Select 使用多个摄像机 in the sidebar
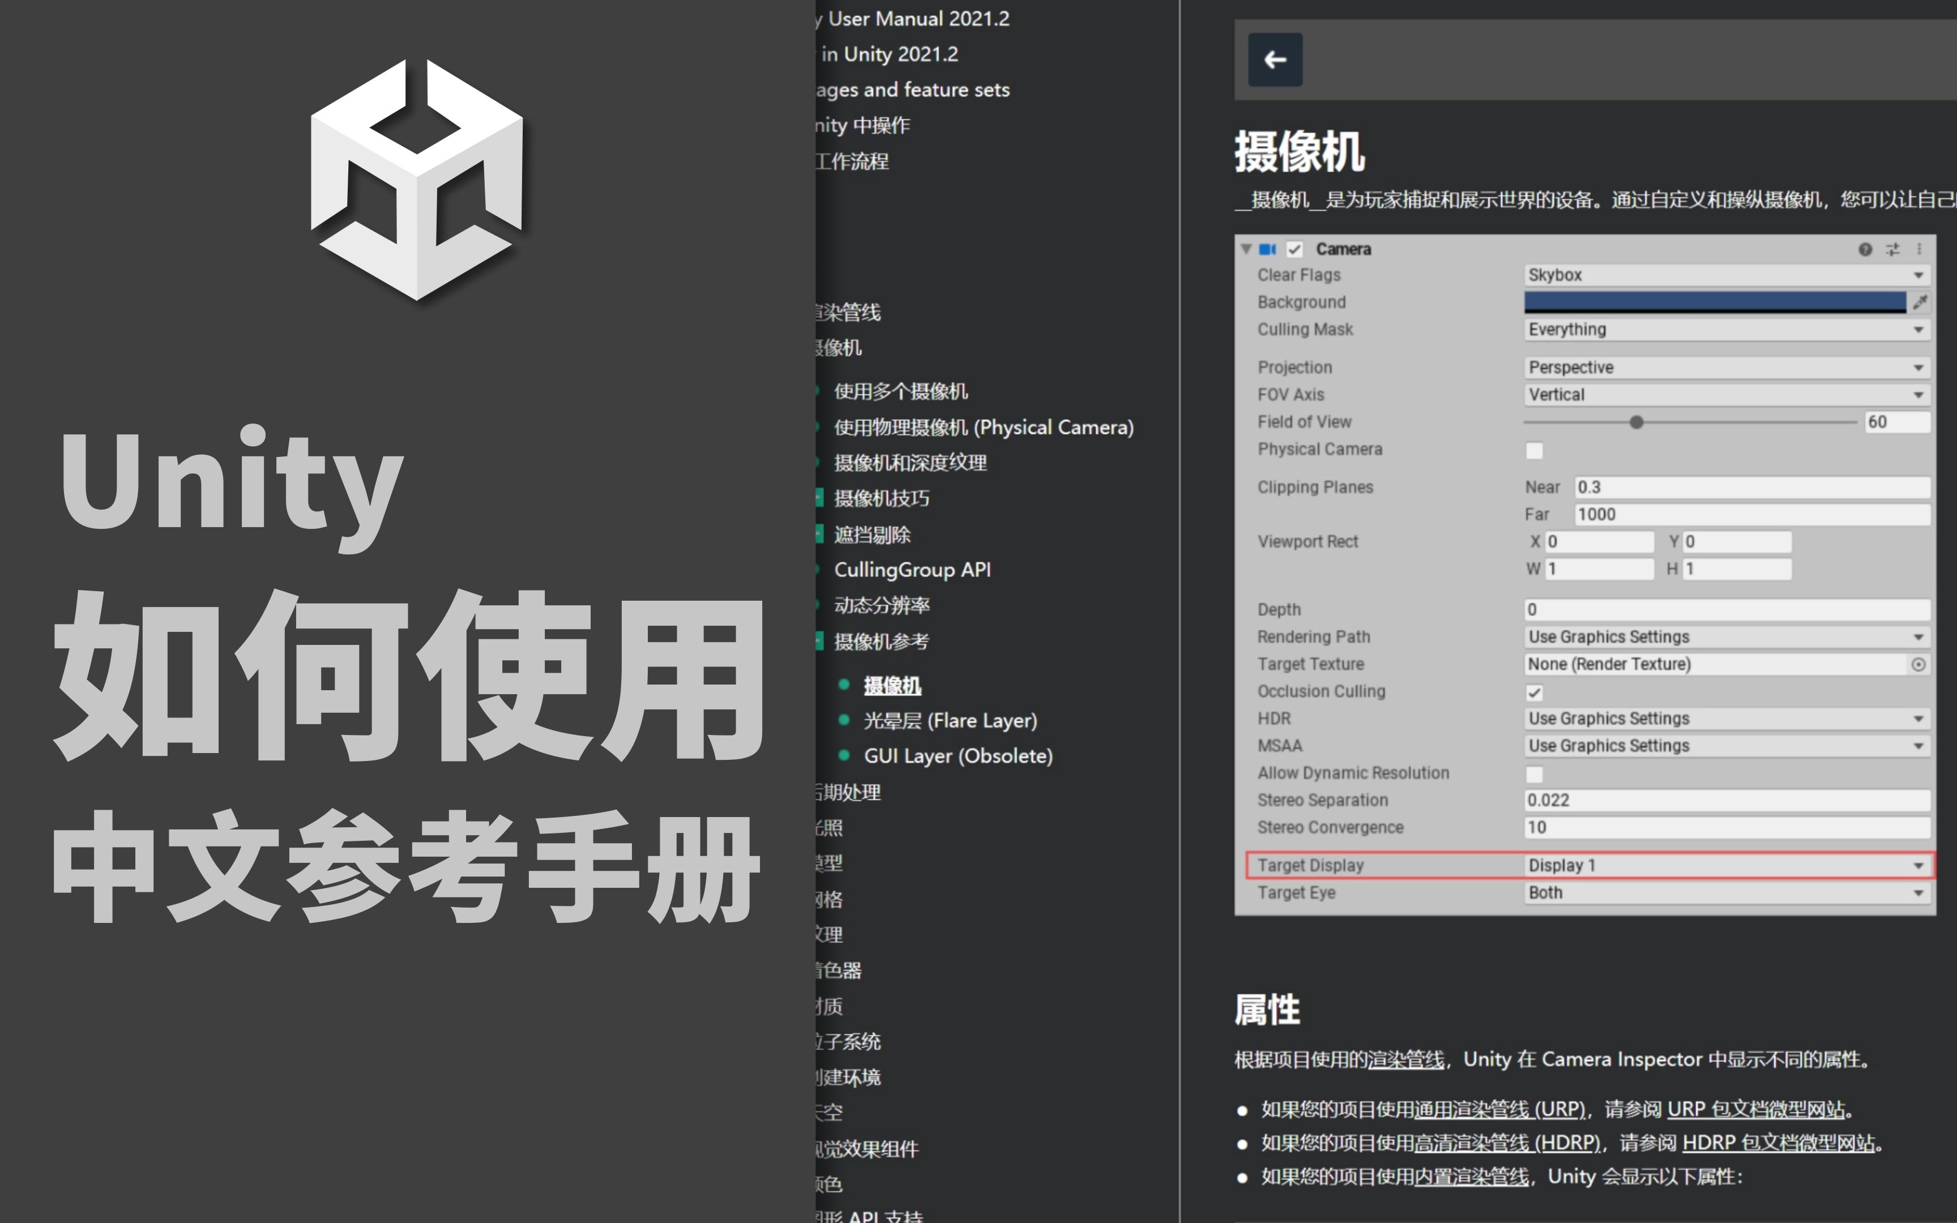Image resolution: width=1957 pixels, height=1223 pixels. click(901, 391)
